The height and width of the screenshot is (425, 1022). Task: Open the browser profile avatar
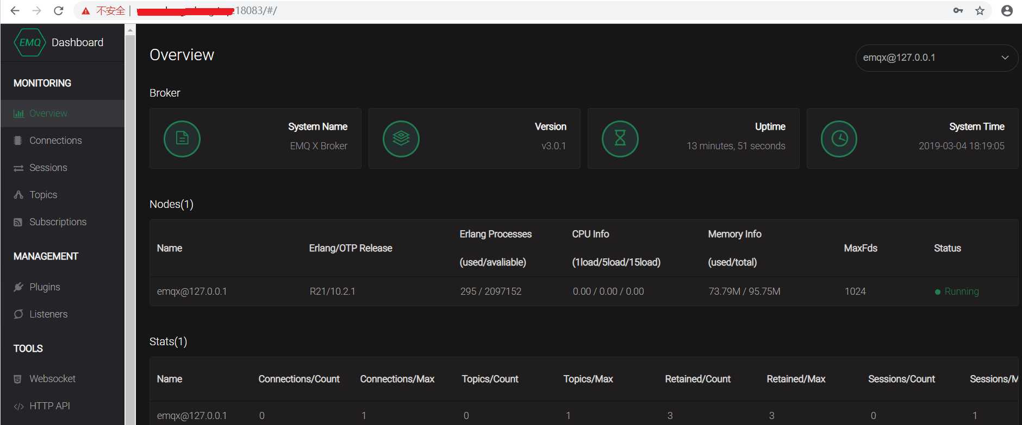tap(1007, 11)
